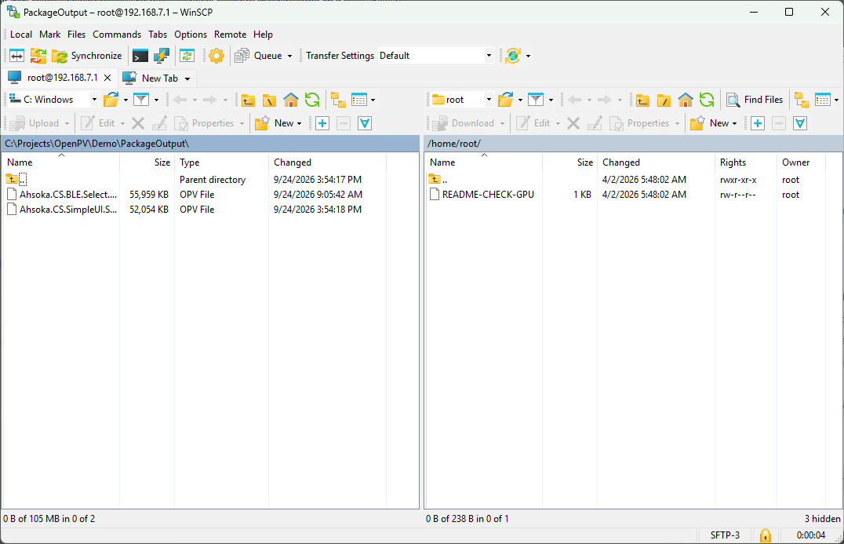
Task: Sort the local panel by Type column
Action: (221, 162)
